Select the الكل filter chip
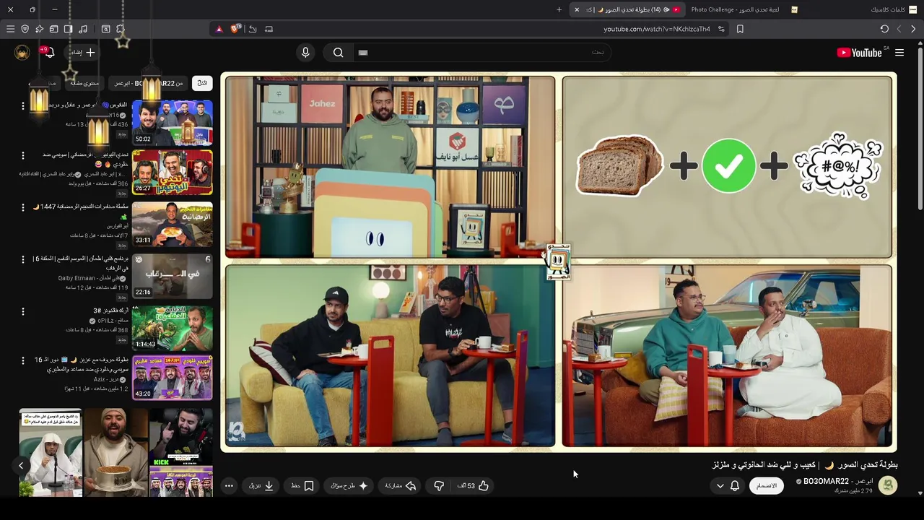 point(203,83)
